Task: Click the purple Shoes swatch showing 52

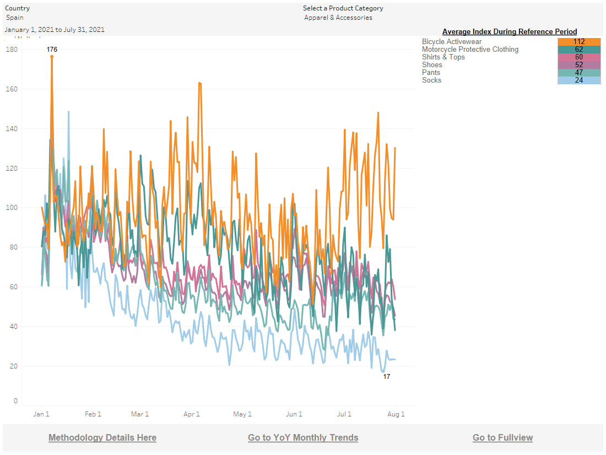Action: point(578,65)
